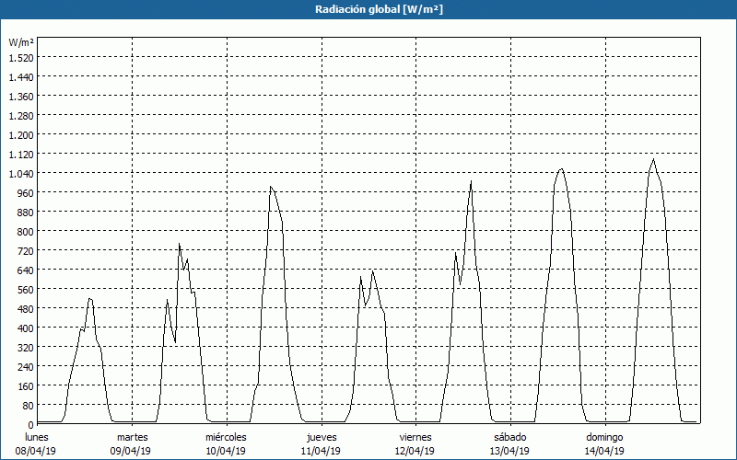Viewport: 737px width, 460px height.
Task: Select the 1.200 y-axis label
Action: (x=21, y=134)
